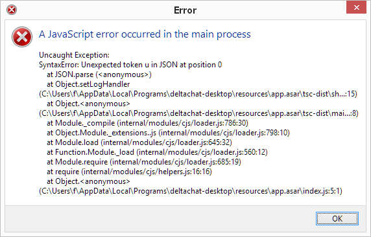This screenshot has height=237, width=371.
Task: Click the "at Module.load" stack line
Action: click(x=139, y=142)
